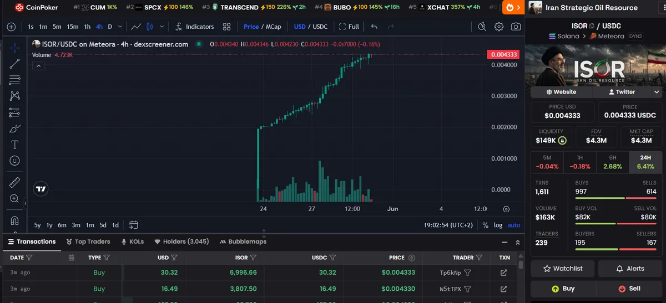Viewport: 666px width, 303px height.
Task: Open the Tp6kNp transaction in explorer
Action: click(x=503, y=273)
